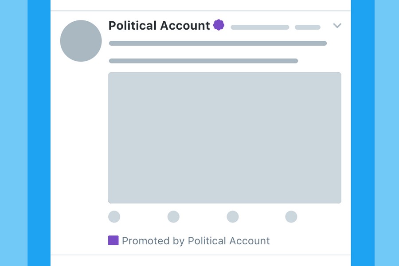
Task: Click the handle placeholder after the purple badge
Action: pos(260,27)
